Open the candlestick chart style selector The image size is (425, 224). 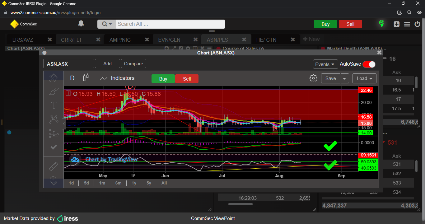[x=86, y=78]
